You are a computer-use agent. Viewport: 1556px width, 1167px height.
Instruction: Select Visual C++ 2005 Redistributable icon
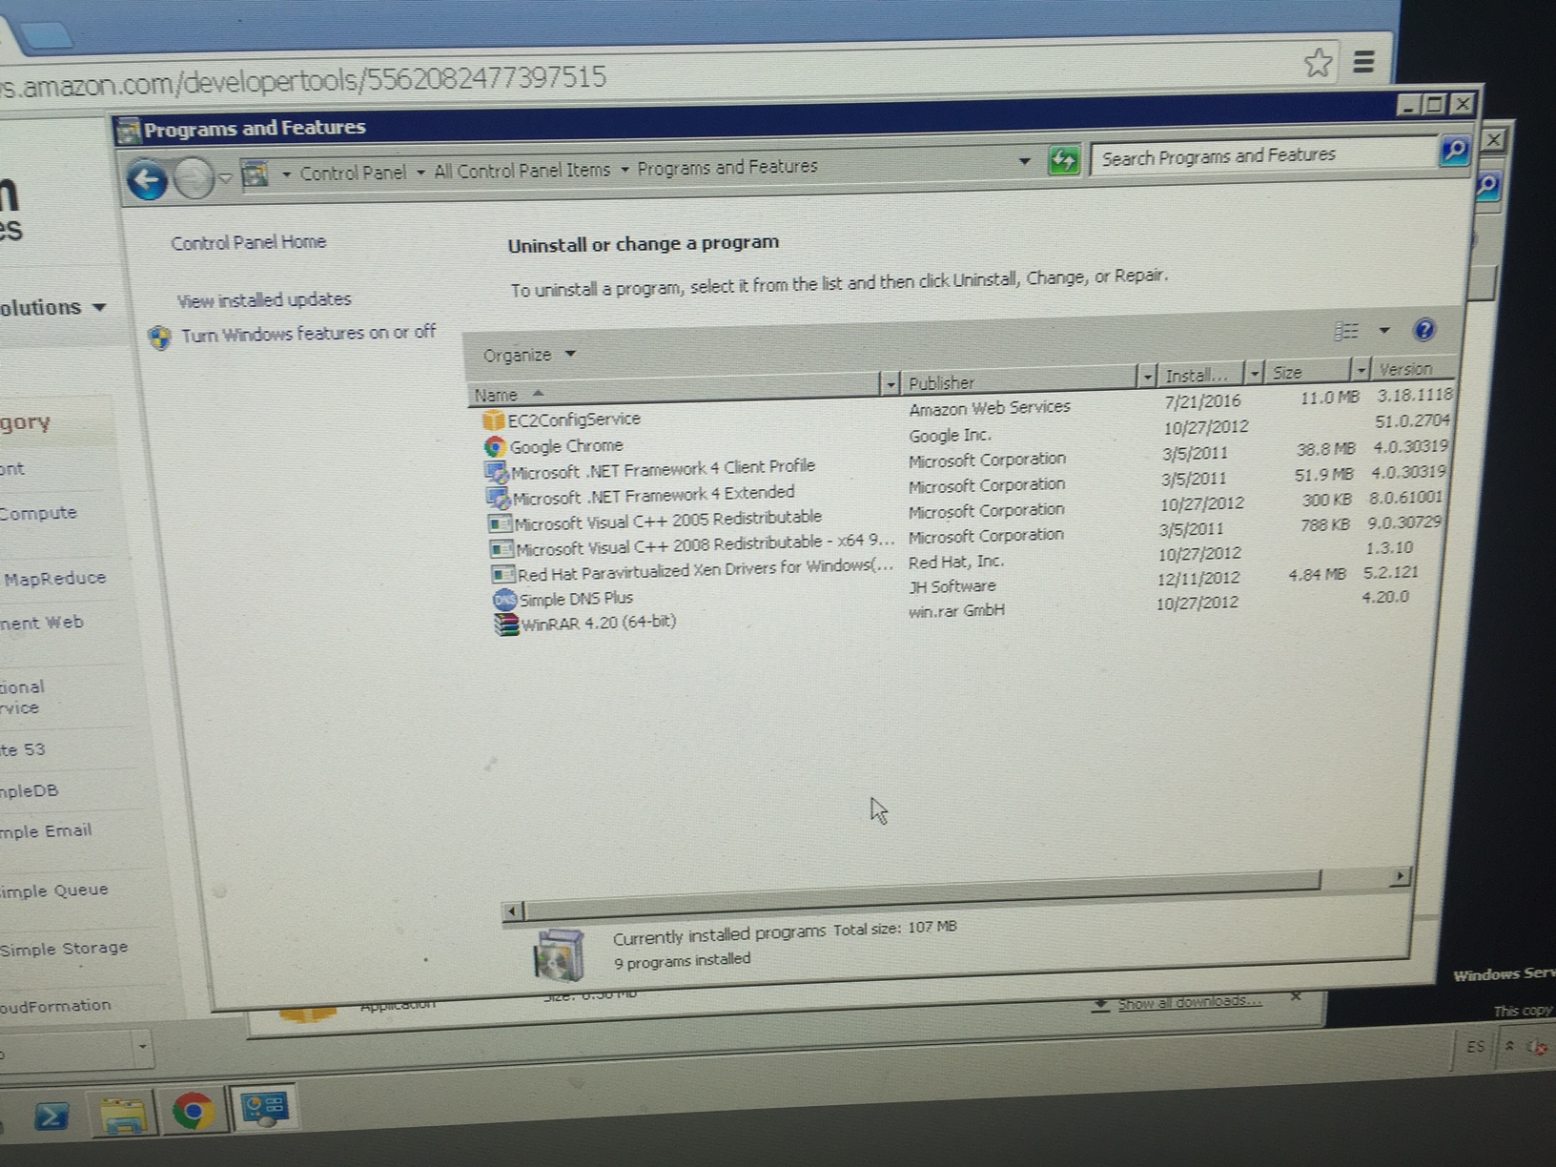pos(500,523)
